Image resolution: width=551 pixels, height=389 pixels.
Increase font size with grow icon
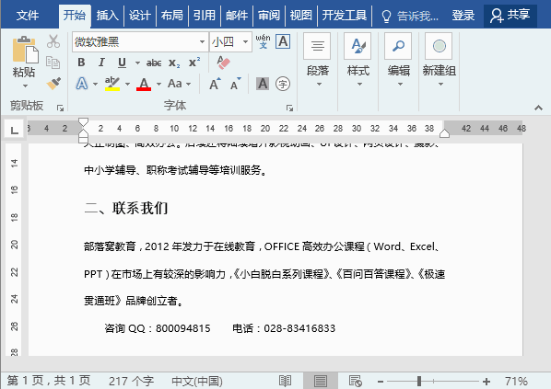[215, 84]
